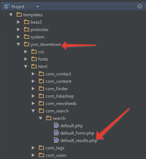Click the com_hikashop folder icon
Image resolution: width=146 pixels, height=159 pixels.
pos(41,96)
